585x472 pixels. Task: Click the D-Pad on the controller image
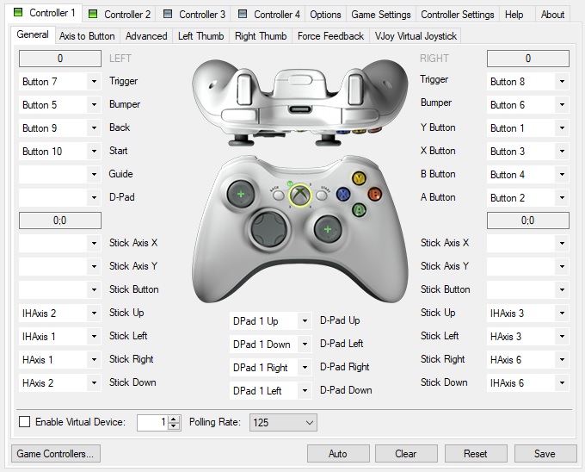(269, 229)
